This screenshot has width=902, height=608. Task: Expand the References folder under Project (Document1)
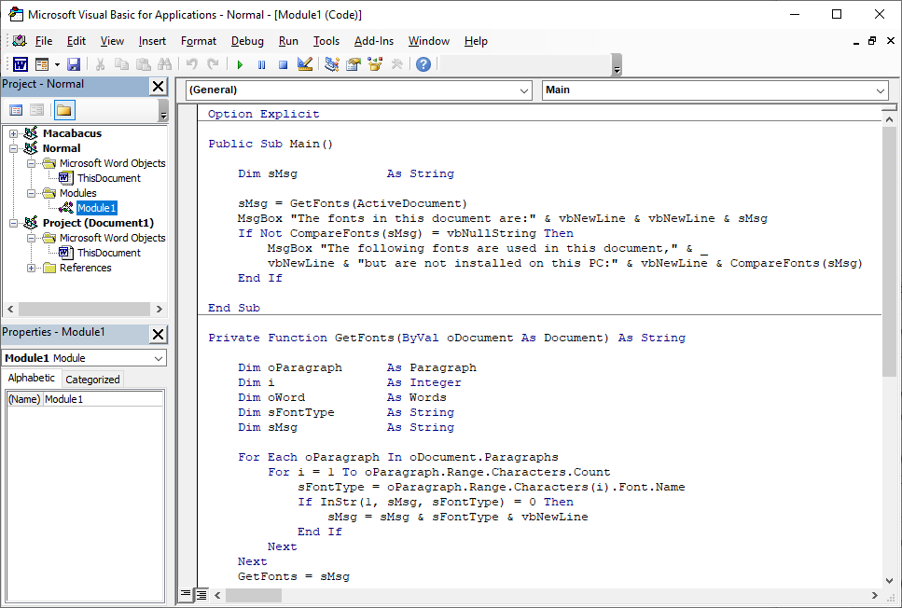(31, 268)
